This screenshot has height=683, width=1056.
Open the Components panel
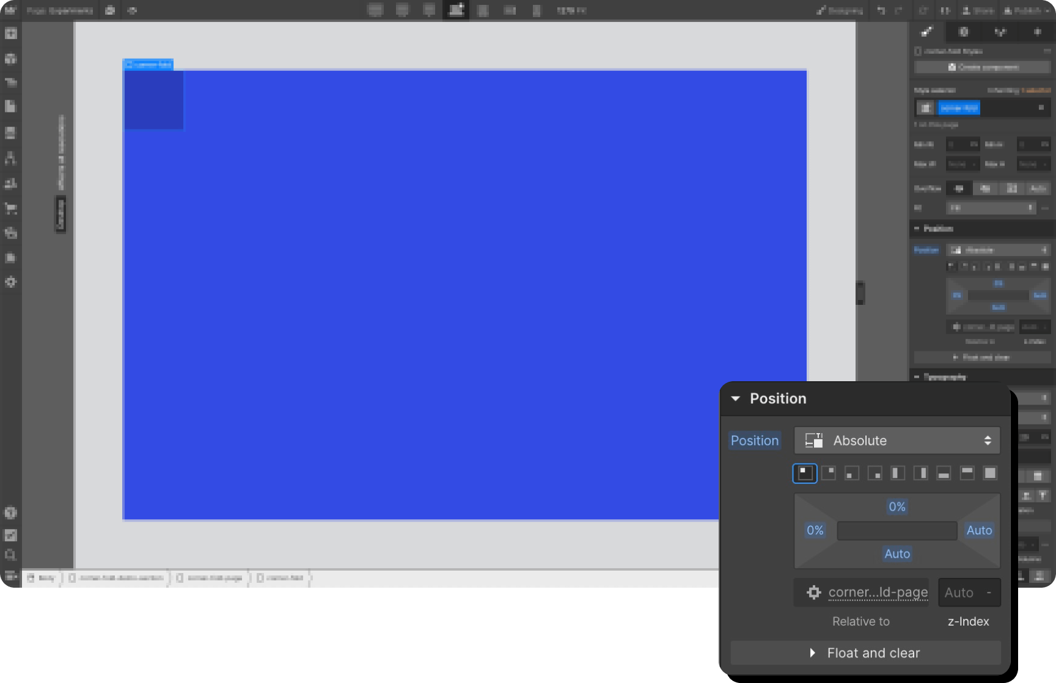pos(11,59)
